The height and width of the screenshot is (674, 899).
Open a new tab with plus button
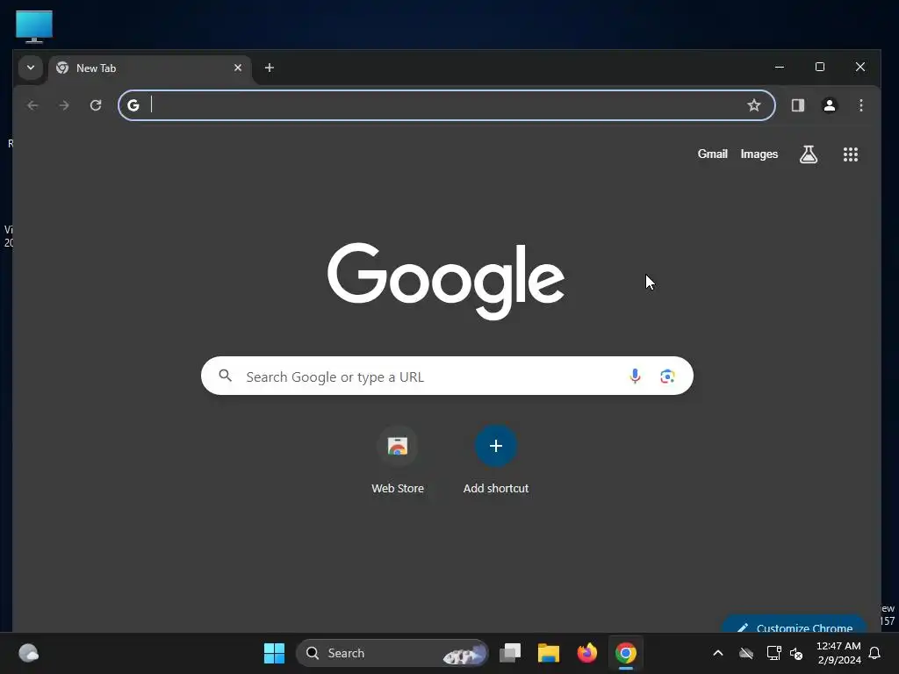point(270,68)
